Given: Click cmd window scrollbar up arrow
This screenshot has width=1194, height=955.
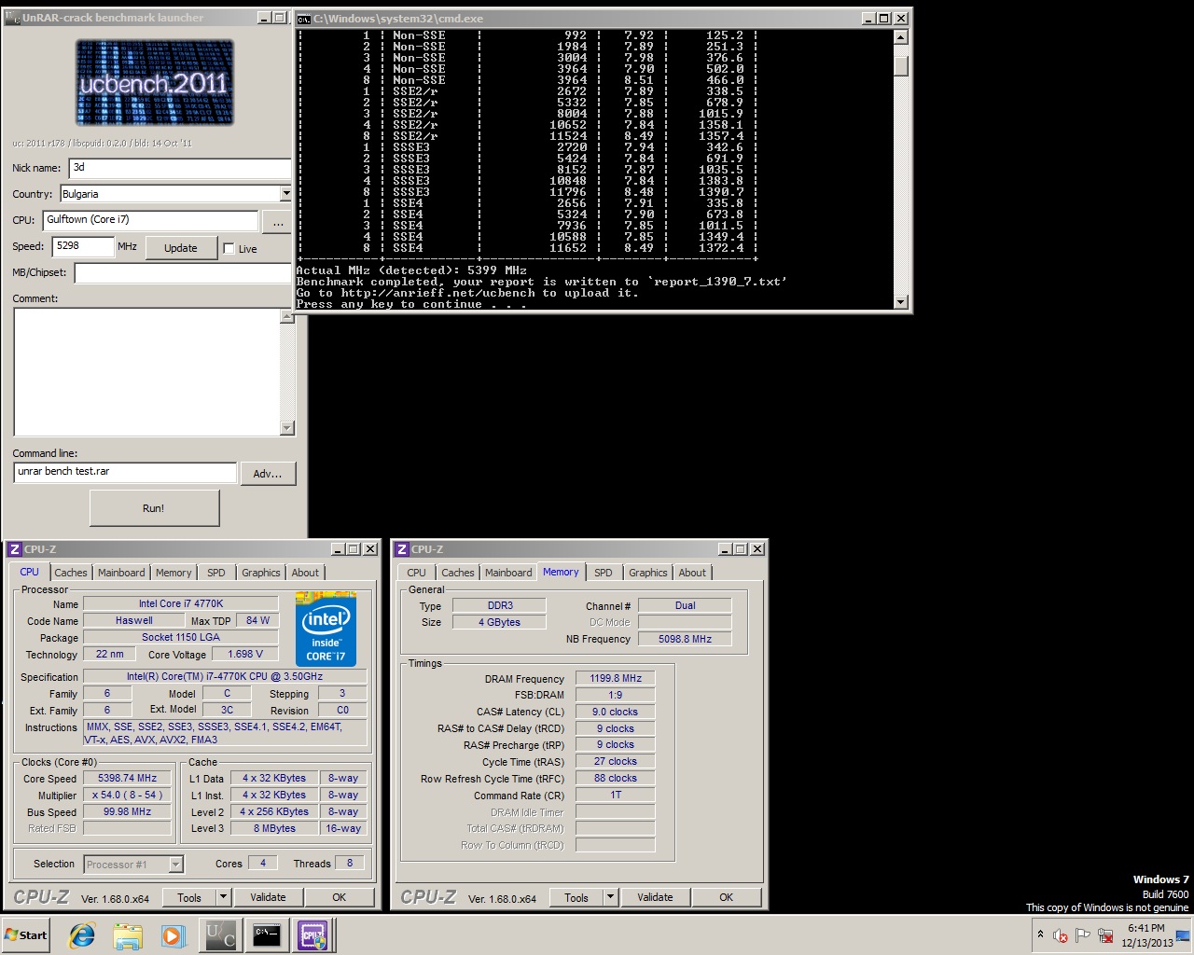Looking at the screenshot, I should [x=901, y=37].
